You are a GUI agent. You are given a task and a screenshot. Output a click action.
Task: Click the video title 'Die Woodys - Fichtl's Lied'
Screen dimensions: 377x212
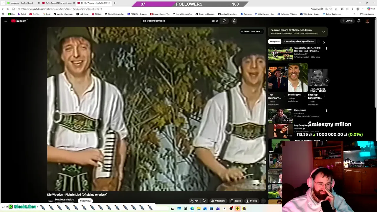tap(77, 195)
